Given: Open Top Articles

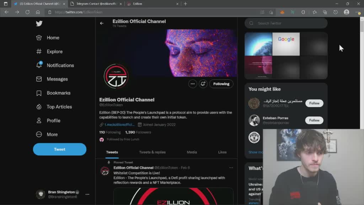Looking at the screenshot, I should click(x=54, y=107).
